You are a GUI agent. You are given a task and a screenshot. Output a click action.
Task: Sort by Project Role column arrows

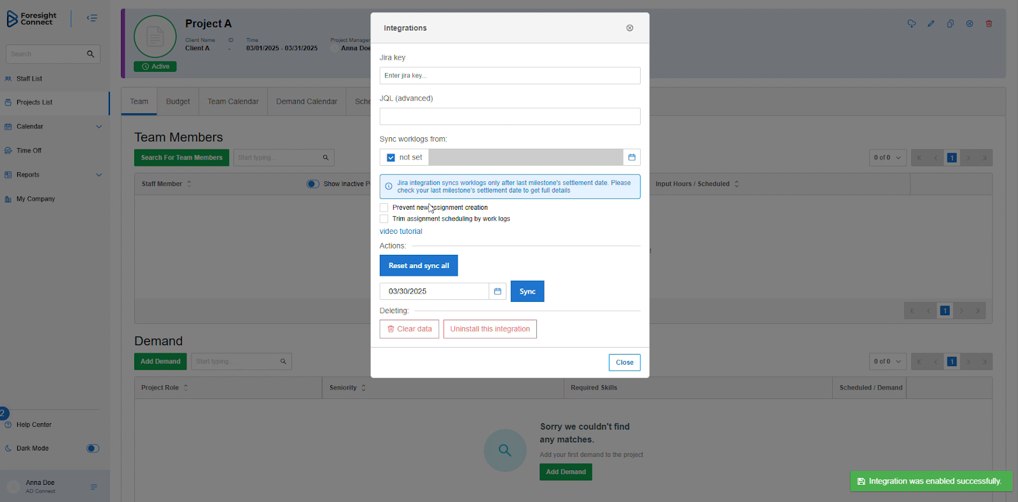click(186, 388)
